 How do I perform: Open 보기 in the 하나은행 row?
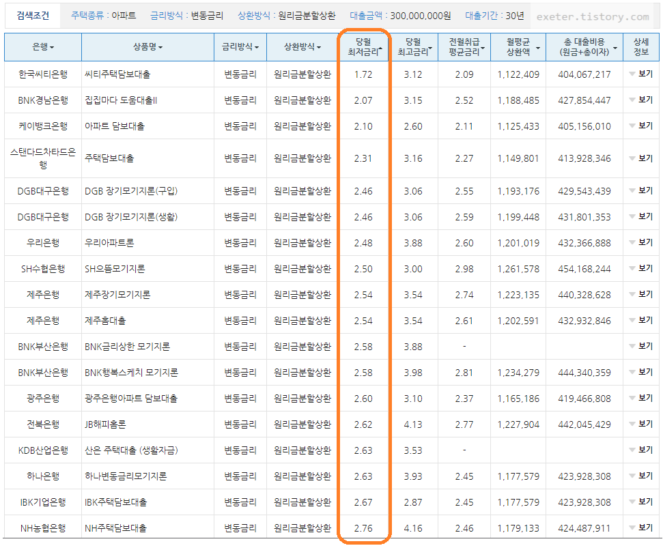point(646,476)
